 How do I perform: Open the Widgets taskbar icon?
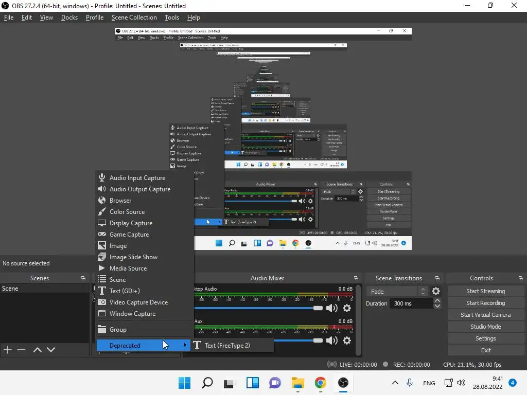pyautogui.click(x=252, y=383)
